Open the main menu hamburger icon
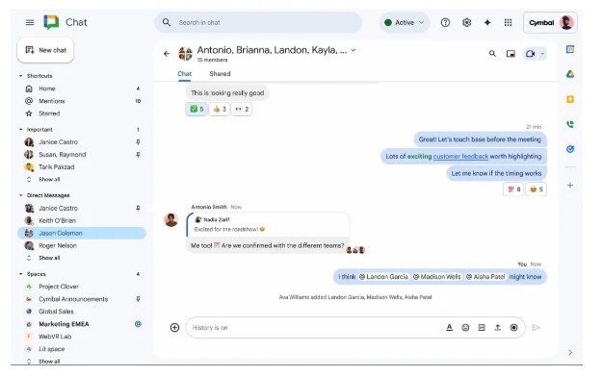Image resolution: width=603 pixels, height=377 pixels. 30,22
